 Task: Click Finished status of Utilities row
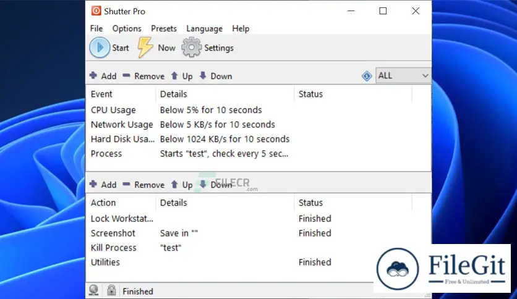pyautogui.click(x=315, y=262)
